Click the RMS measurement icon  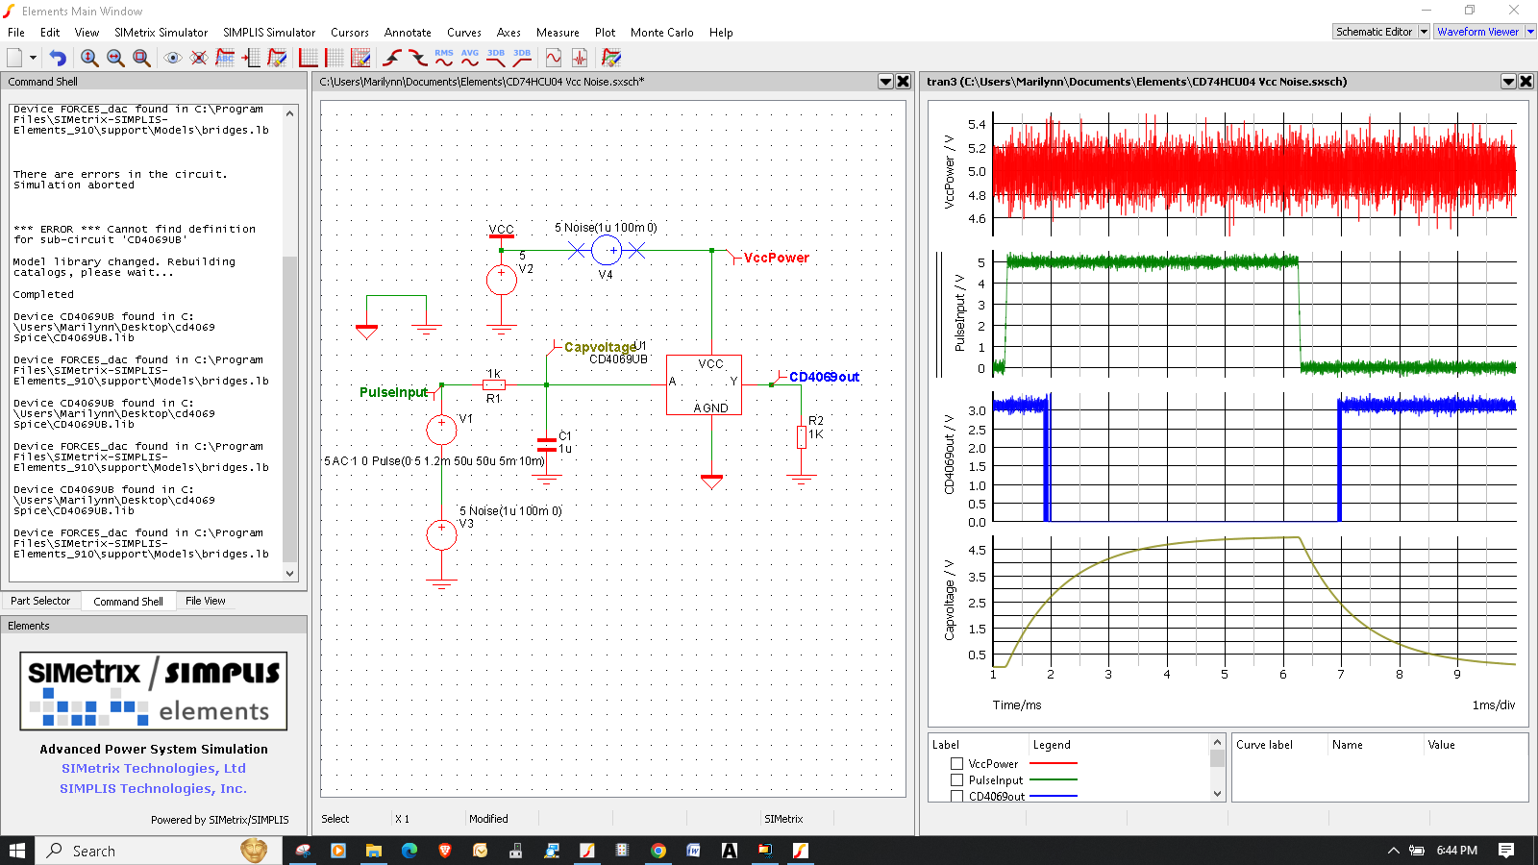tap(444, 58)
